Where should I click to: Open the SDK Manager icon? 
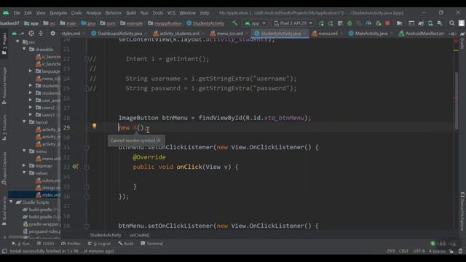[440, 23]
